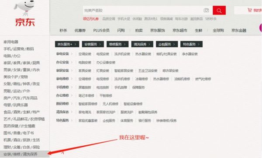
Task: Select 男装/女装/童装/内衣 in the sidebar
Action: (21, 70)
